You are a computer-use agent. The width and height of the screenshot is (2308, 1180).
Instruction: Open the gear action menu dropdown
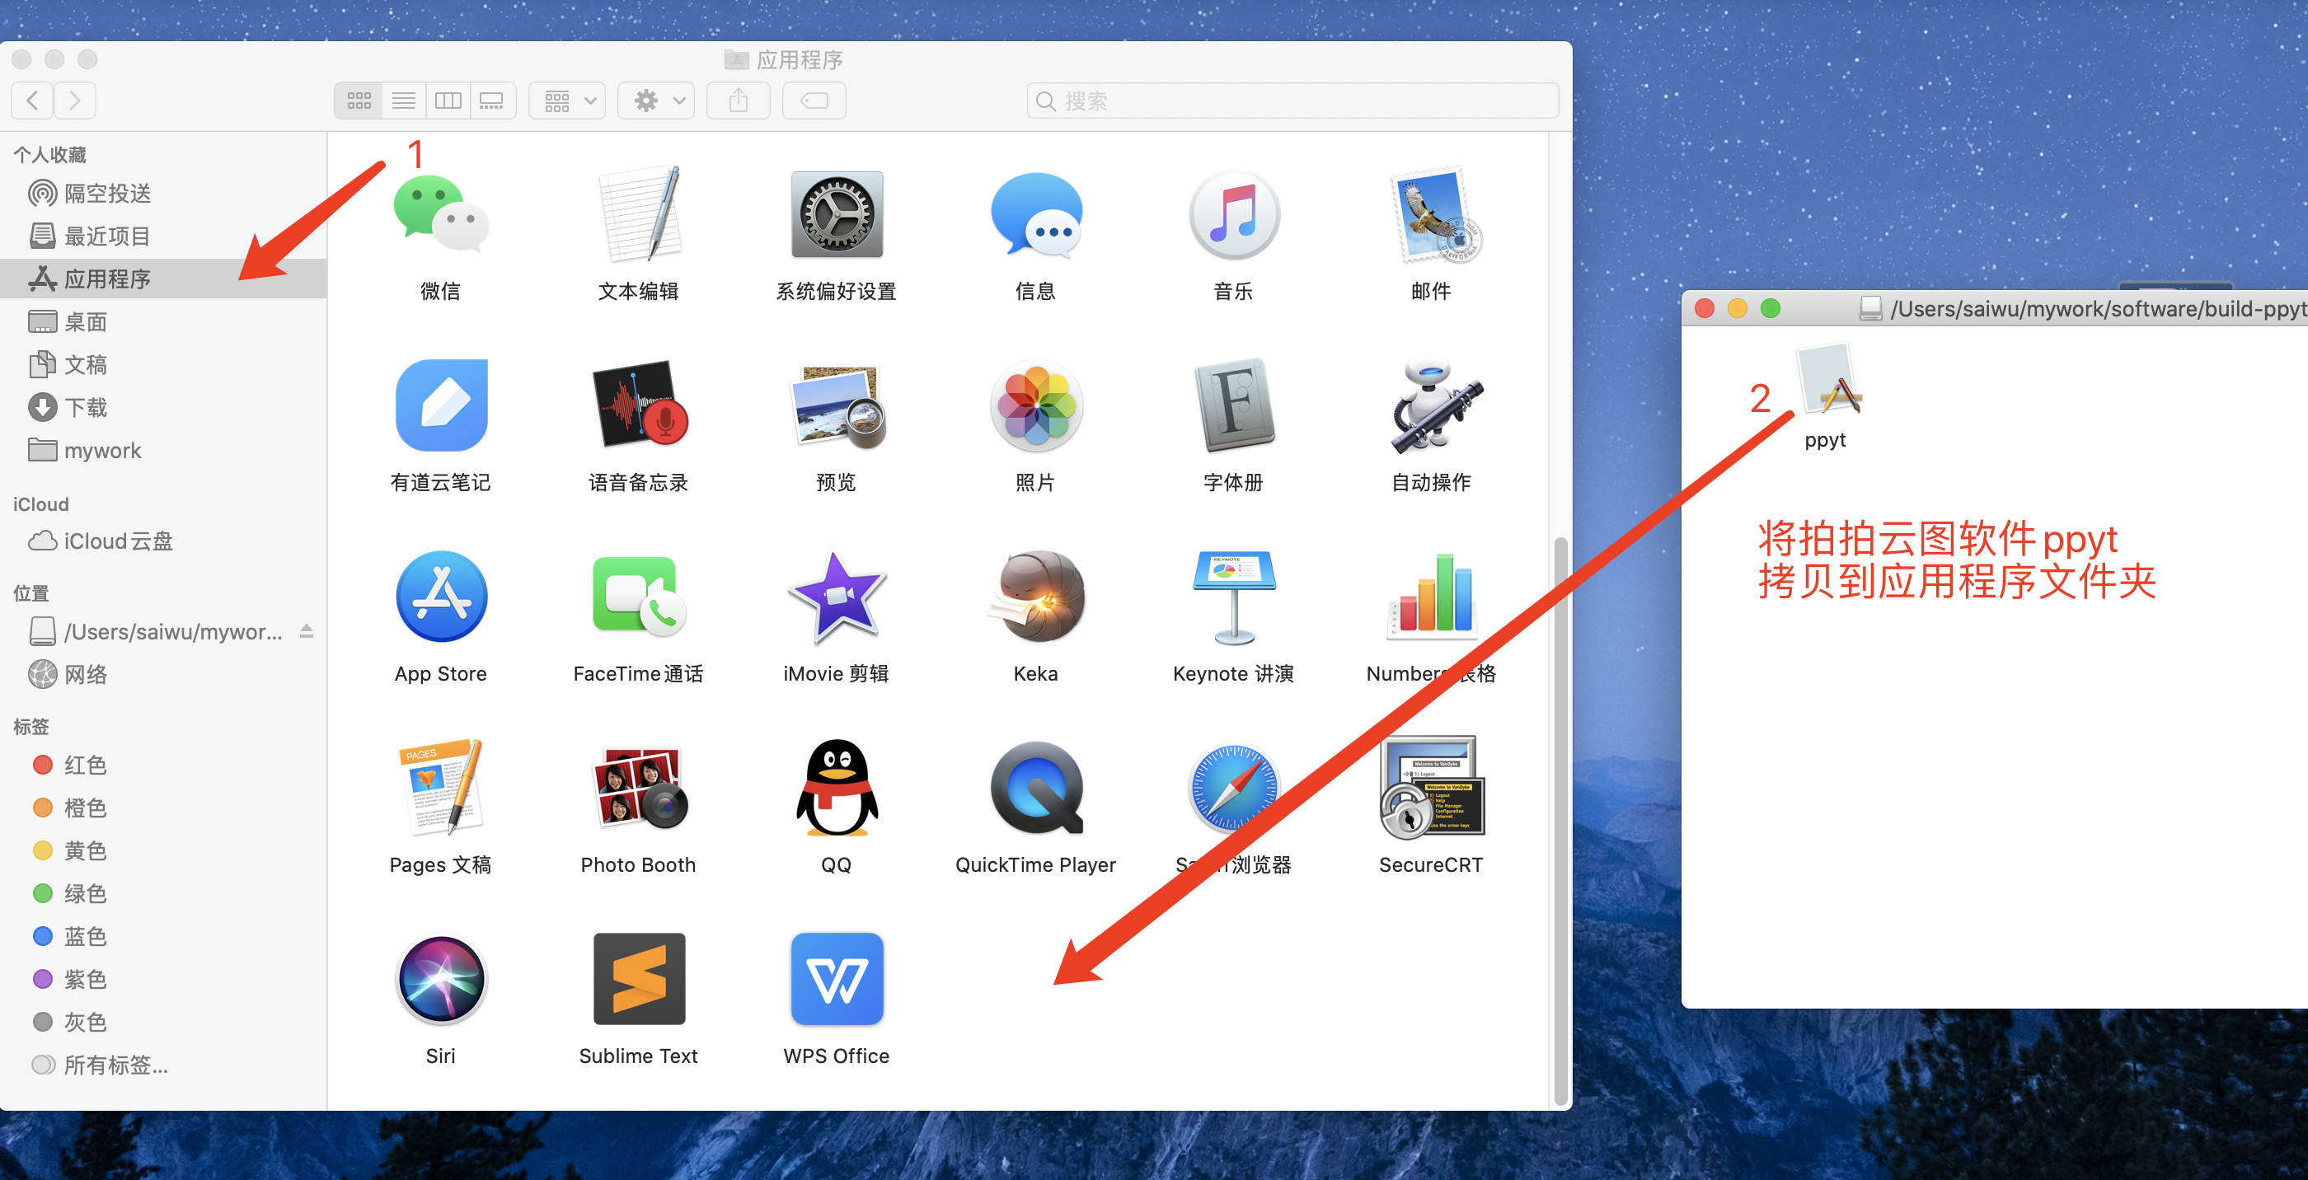(x=656, y=101)
